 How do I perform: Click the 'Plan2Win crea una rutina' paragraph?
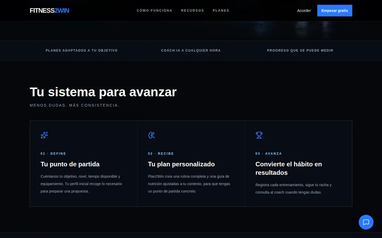(189, 184)
